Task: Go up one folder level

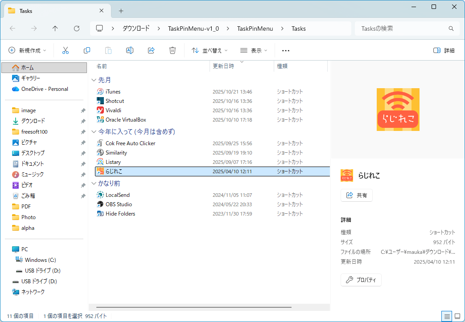Action: click(55, 29)
